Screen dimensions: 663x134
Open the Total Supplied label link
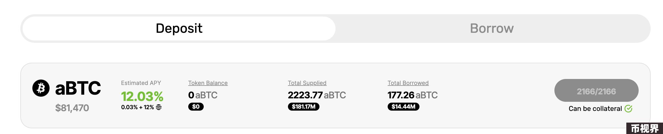point(307,83)
